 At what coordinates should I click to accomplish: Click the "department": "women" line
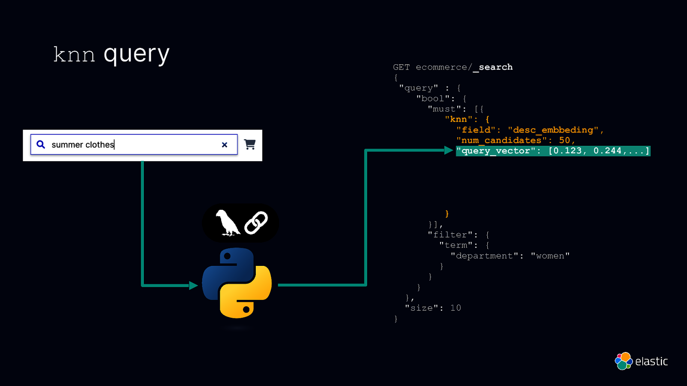tap(510, 256)
